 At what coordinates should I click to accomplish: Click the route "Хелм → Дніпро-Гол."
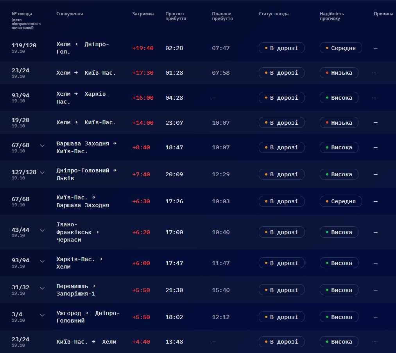(82, 48)
